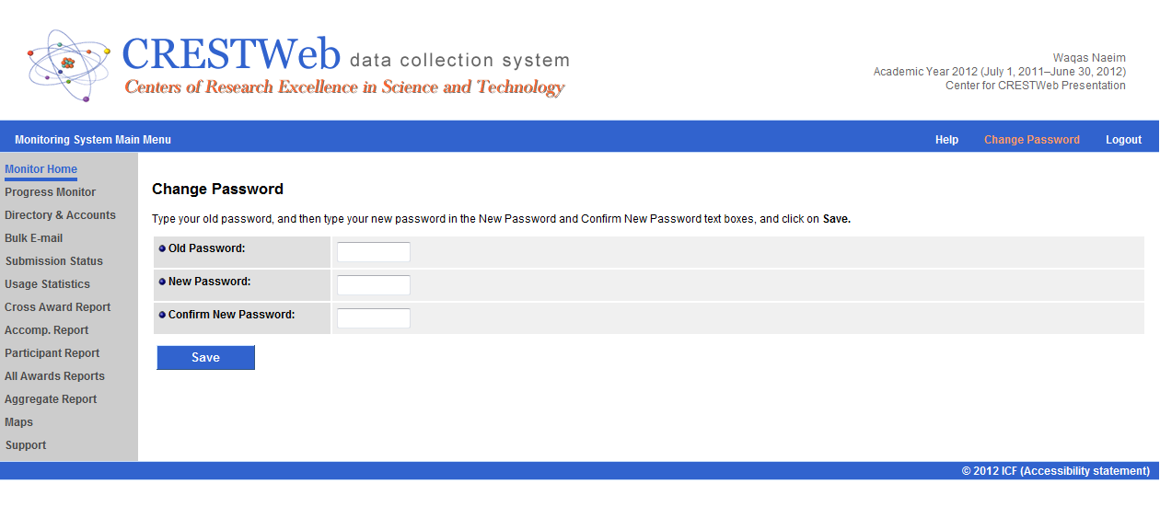Image resolution: width=1160 pixels, height=507 pixels.
Task: Click the CRESTWeb atom logo icon
Action: tap(69, 64)
